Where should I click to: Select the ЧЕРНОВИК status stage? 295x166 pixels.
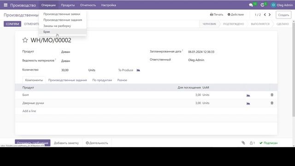coord(209,24)
